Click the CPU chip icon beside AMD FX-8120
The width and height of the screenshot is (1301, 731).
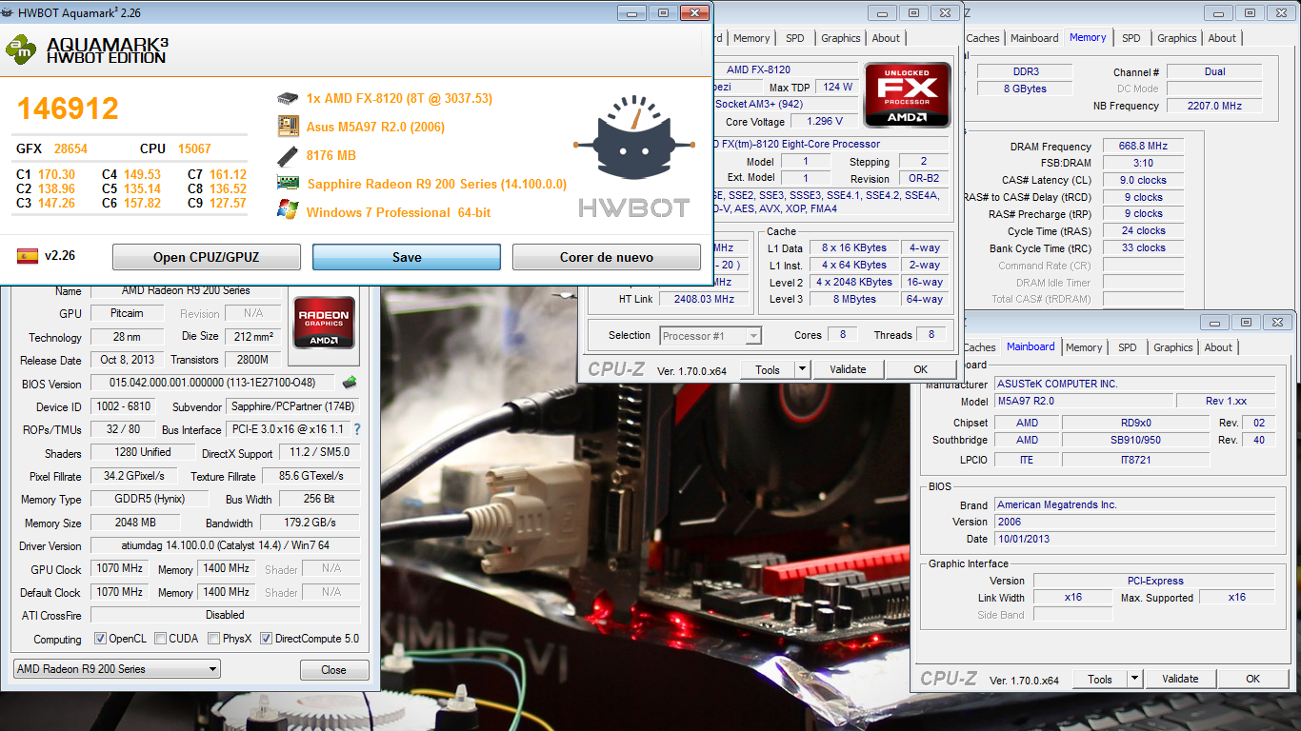click(288, 98)
